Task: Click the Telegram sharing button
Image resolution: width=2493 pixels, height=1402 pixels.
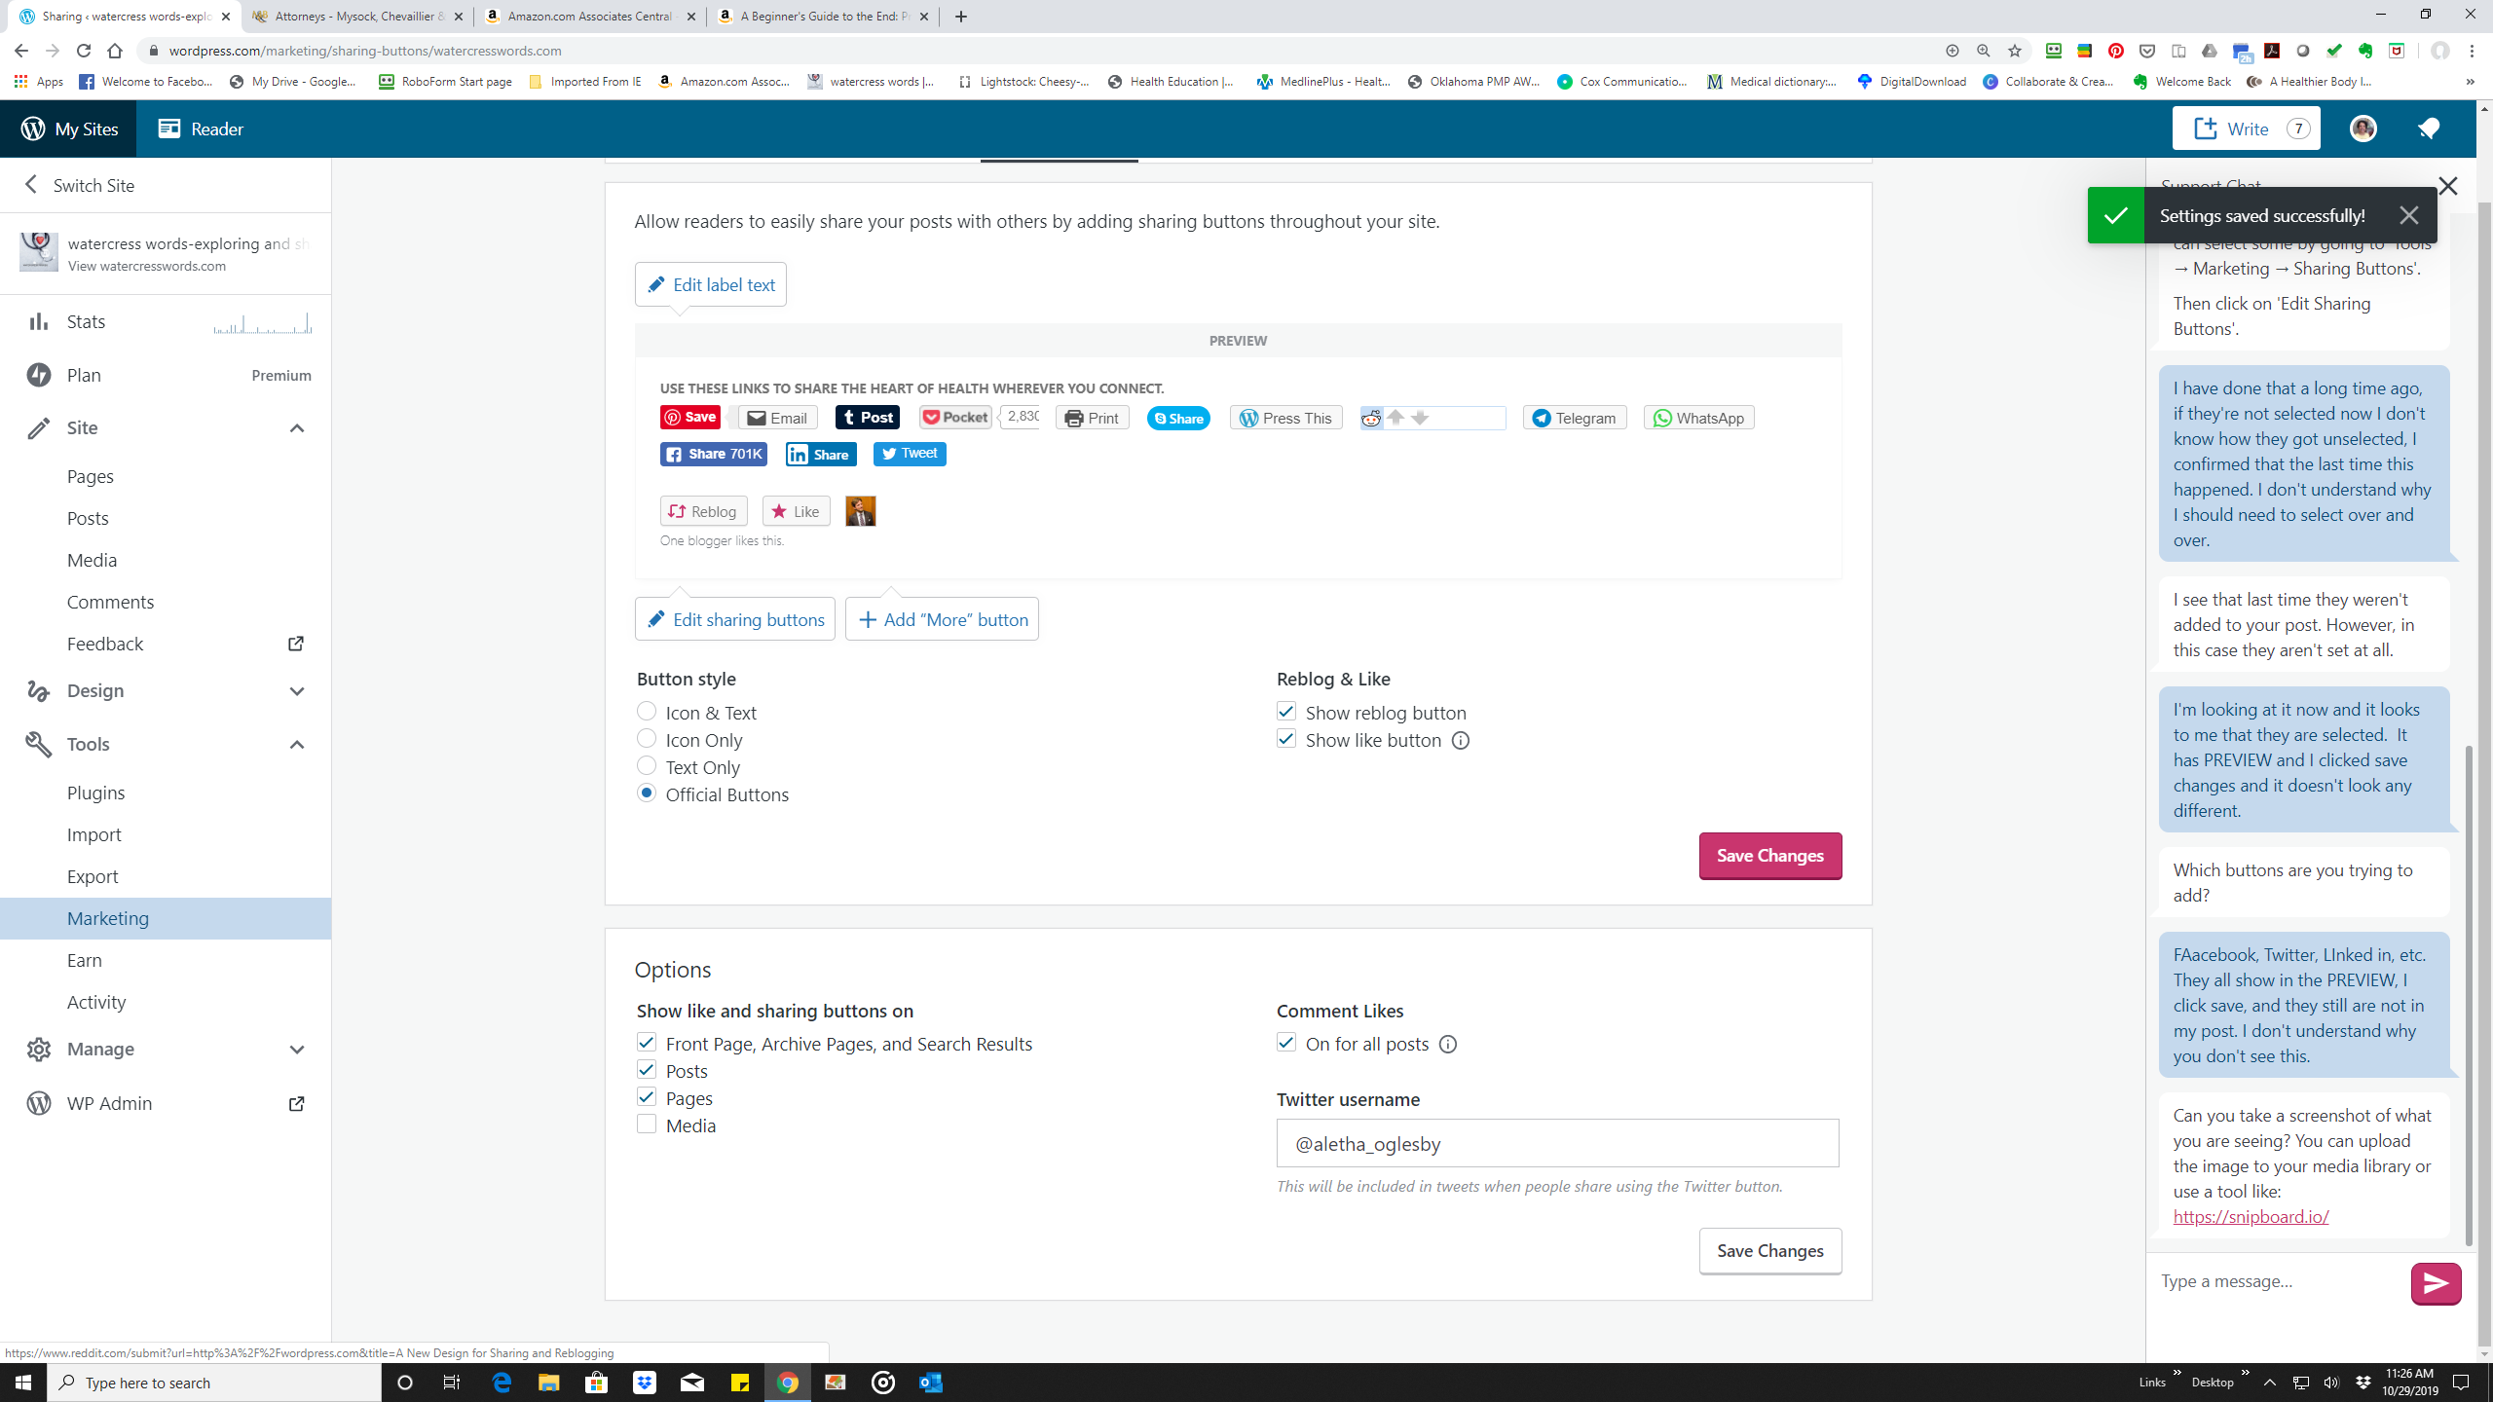Action: click(1574, 418)
